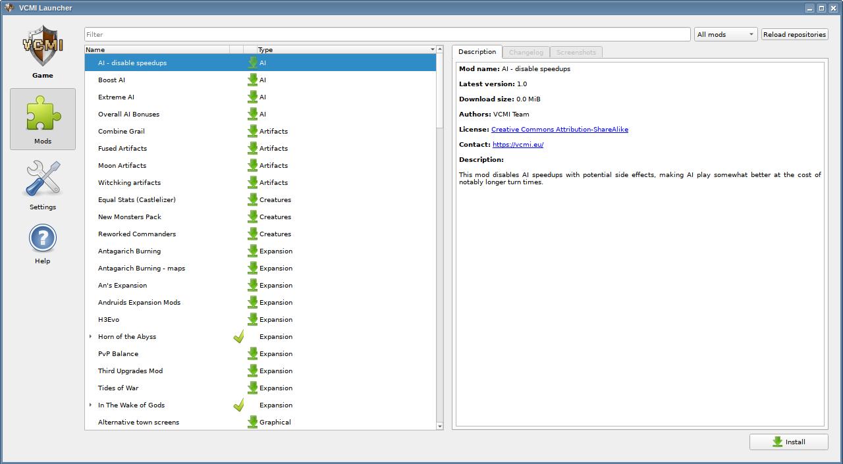
Task: Switch to the Screenshots tab
Action: (x=576, y=52)
